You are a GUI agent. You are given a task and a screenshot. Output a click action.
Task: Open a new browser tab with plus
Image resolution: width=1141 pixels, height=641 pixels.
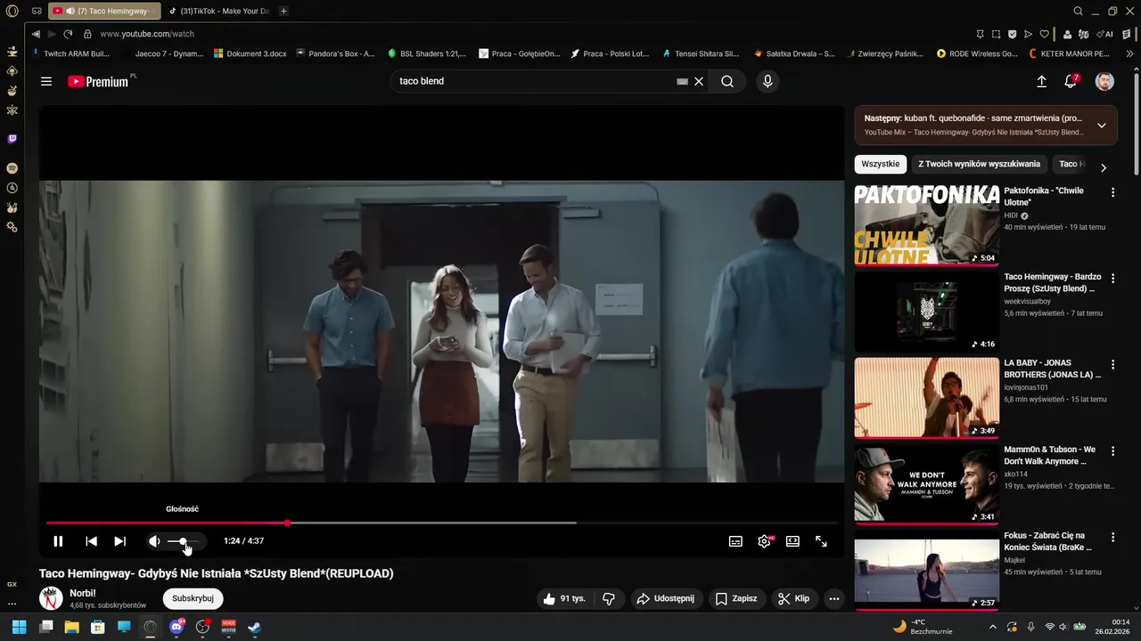tap(283, 11)
